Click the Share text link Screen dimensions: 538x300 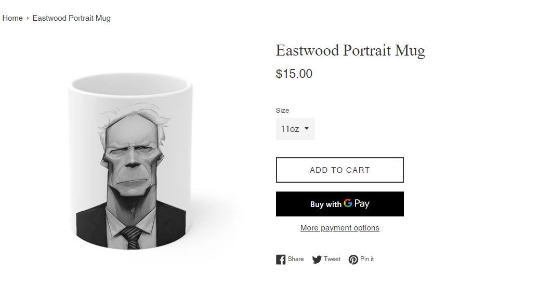295,259
